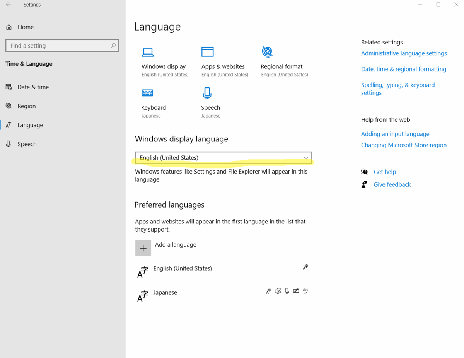This screenshot has width=464, height=358.
Task: Open Date, time & regional formatting link
Action: pos(403,69)
